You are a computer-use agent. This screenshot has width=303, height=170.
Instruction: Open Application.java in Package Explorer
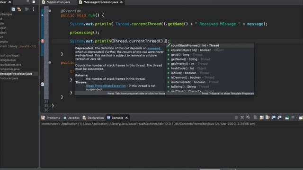[x=10, y=65]
